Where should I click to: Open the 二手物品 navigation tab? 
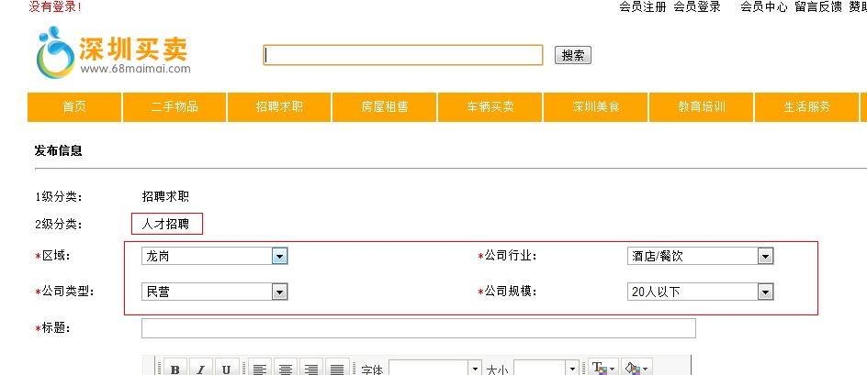click(x=175, y=107)
